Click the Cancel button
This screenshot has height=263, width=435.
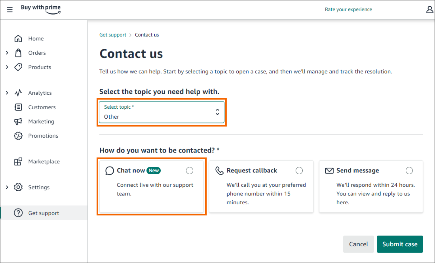(x=358, y=244)
